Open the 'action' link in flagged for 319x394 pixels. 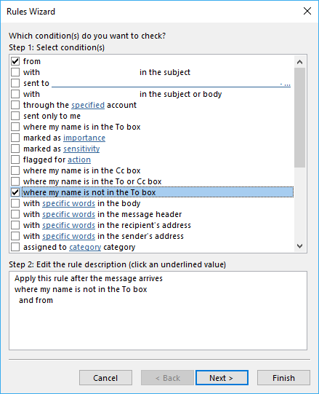click(79, 159)
